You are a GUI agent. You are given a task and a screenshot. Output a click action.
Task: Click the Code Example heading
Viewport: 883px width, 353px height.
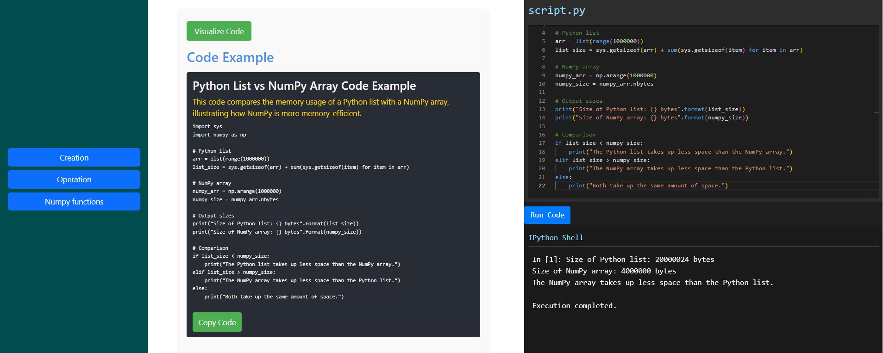coord(230,57)
